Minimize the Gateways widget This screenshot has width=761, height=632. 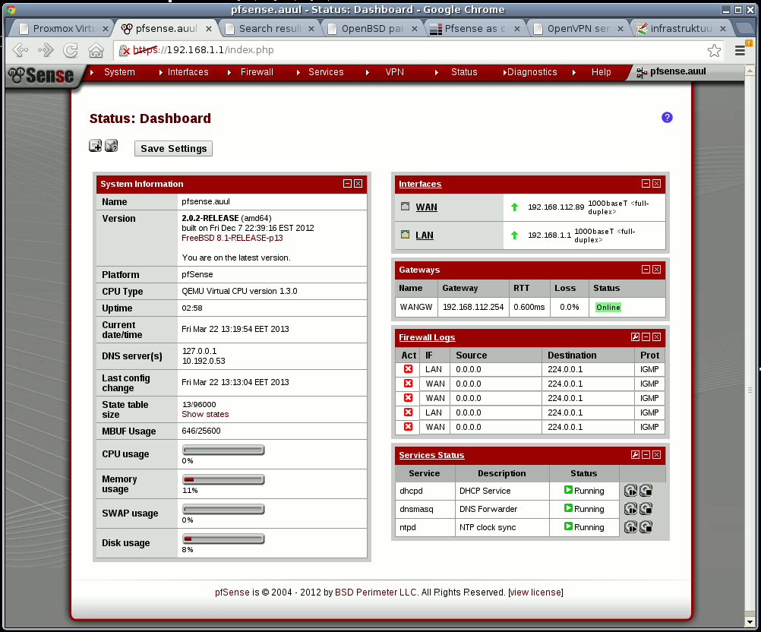646,270
